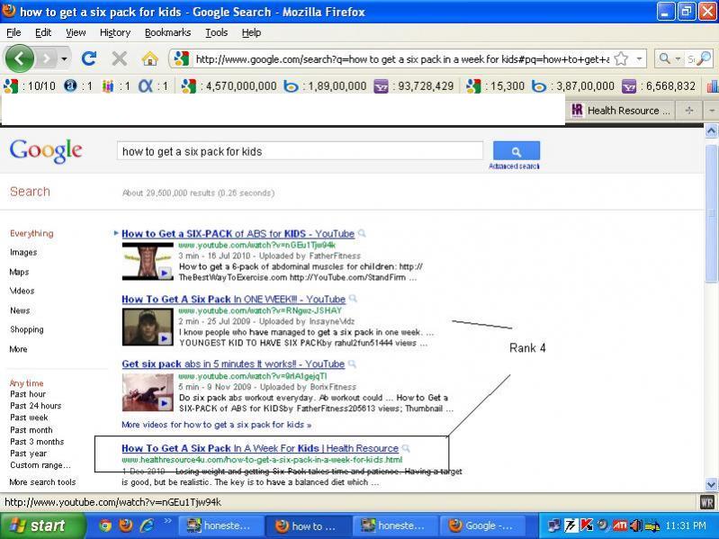Click the address bar URL text
Image resolution: width=719 pixels, height=539 pixels.
pos(402,59)
